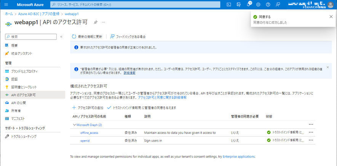Open the Azure portal hamburger menu

(6, 5)
